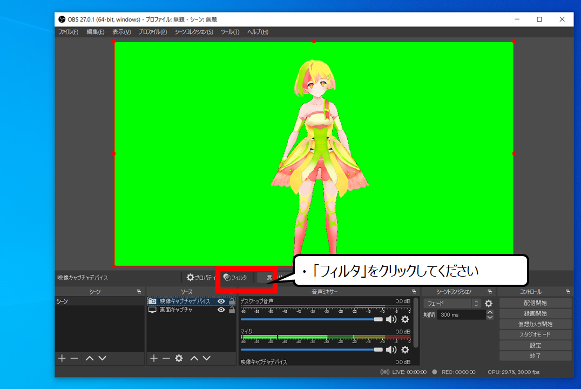Remove the selected source with the minus icon
The height and width of the screenshot is (389, 581).
coord(166,358)
